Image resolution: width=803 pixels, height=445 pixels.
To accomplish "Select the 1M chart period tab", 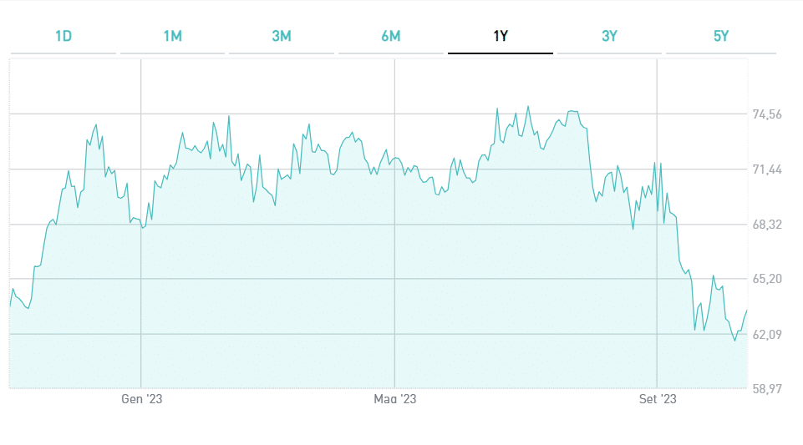I will tap(172, 36).
